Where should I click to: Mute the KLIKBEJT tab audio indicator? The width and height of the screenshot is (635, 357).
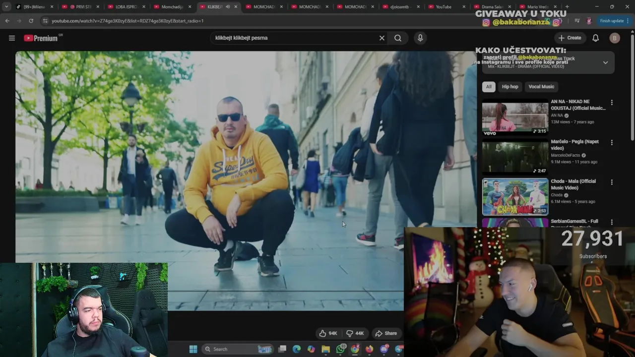(x=228, y=7)
